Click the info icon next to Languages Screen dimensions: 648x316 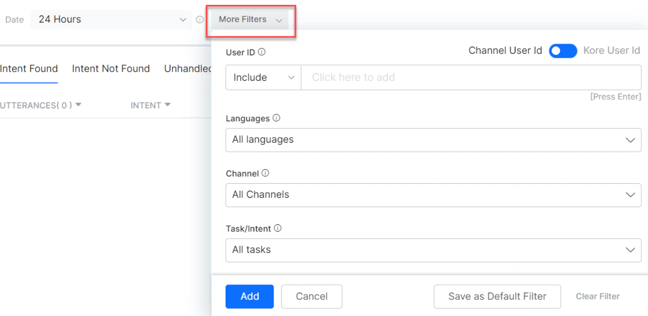(x=277, y=118)
